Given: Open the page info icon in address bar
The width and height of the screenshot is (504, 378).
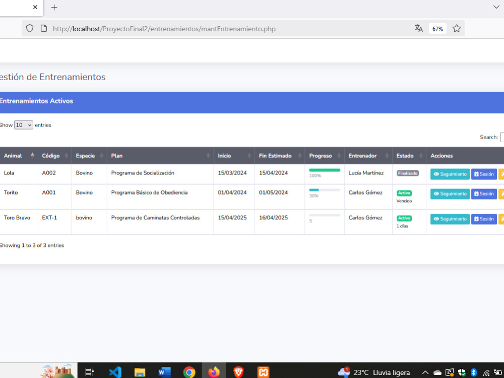Looking at the screenshot, I should pos(44,29).
